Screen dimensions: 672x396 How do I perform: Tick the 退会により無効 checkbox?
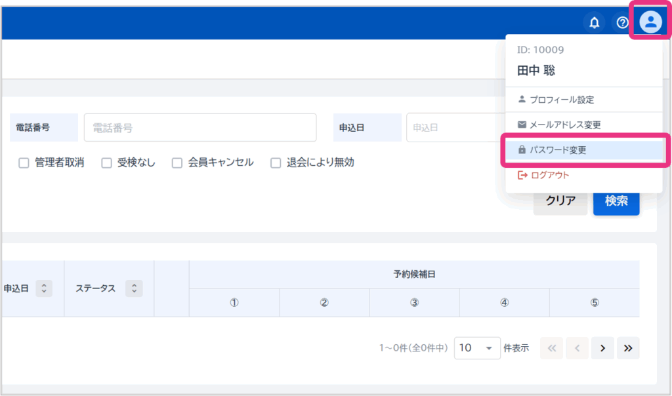tap(276, 163)
